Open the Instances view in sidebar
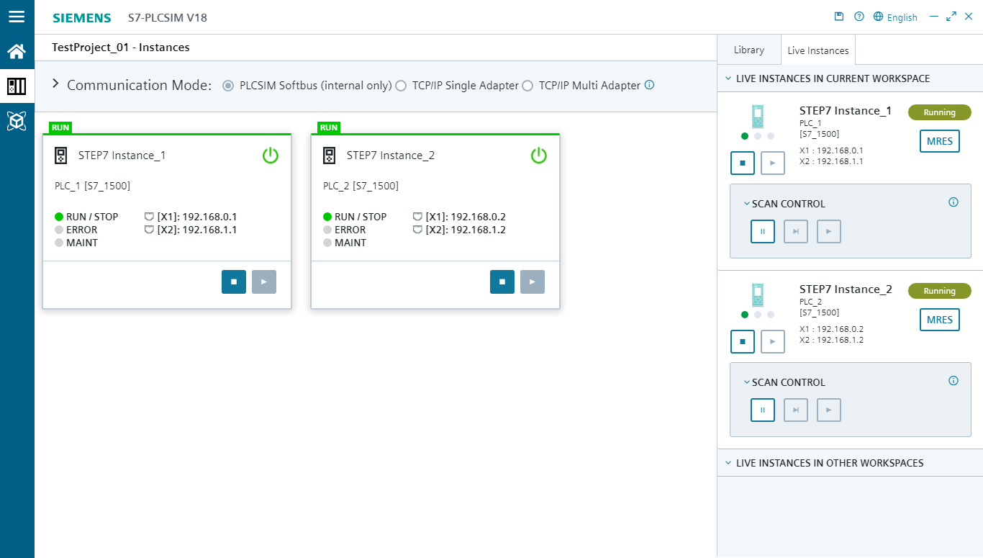 click(17, 86)
